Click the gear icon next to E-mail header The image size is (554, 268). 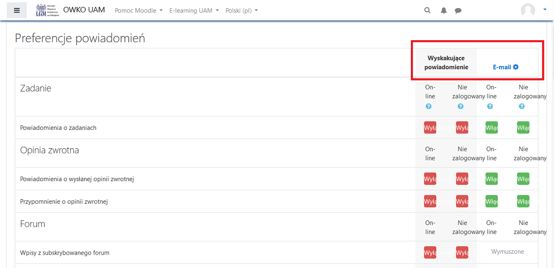(516, 67)
